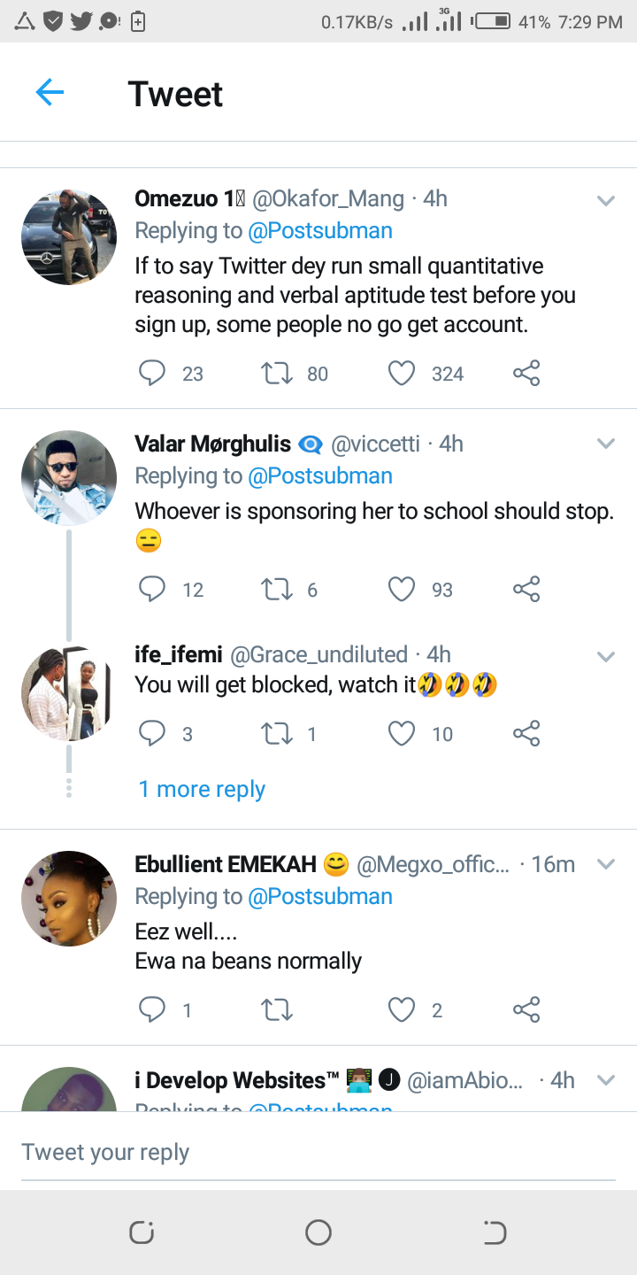The image size is (637, 1275).
Task: Open @Postsubman link in Omezuo's tweet
Action: [x=320, y=231]
